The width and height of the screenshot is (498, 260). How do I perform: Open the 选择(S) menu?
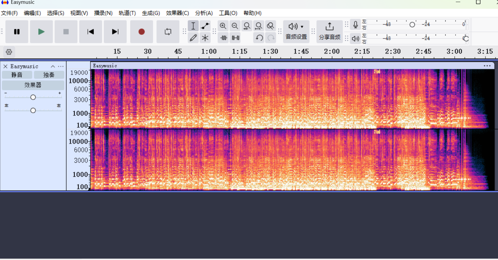pos(56,13)
